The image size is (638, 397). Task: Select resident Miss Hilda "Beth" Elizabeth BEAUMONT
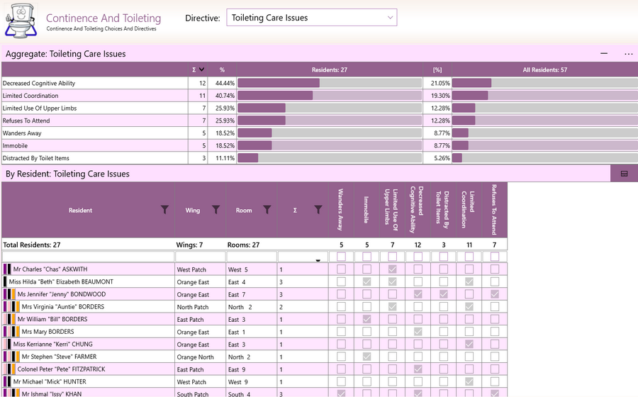tap(61, 281)
